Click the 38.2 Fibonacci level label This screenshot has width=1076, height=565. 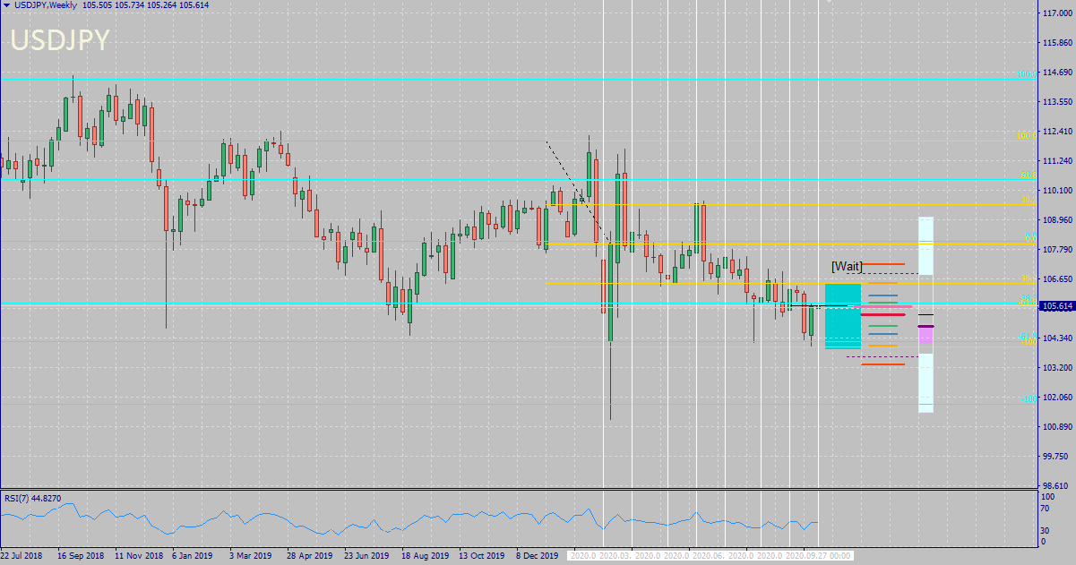pyautogui.click(x=1030, y=199)
